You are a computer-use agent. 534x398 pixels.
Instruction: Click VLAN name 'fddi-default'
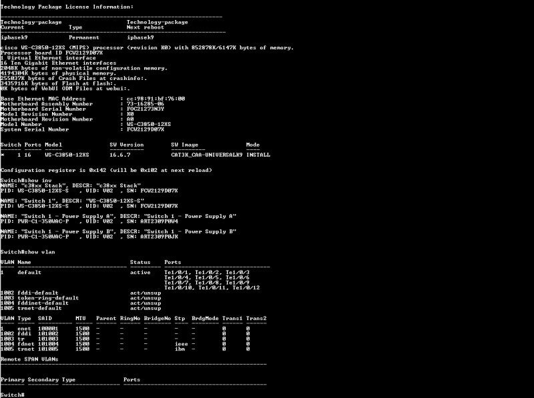coord(38,293)
